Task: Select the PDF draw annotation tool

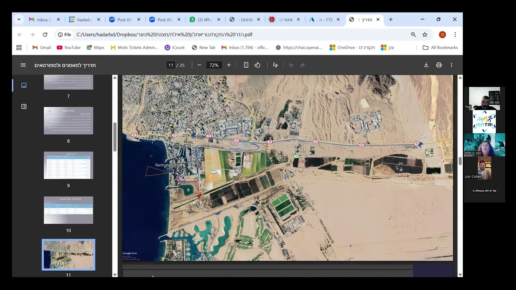Action: 275,65
